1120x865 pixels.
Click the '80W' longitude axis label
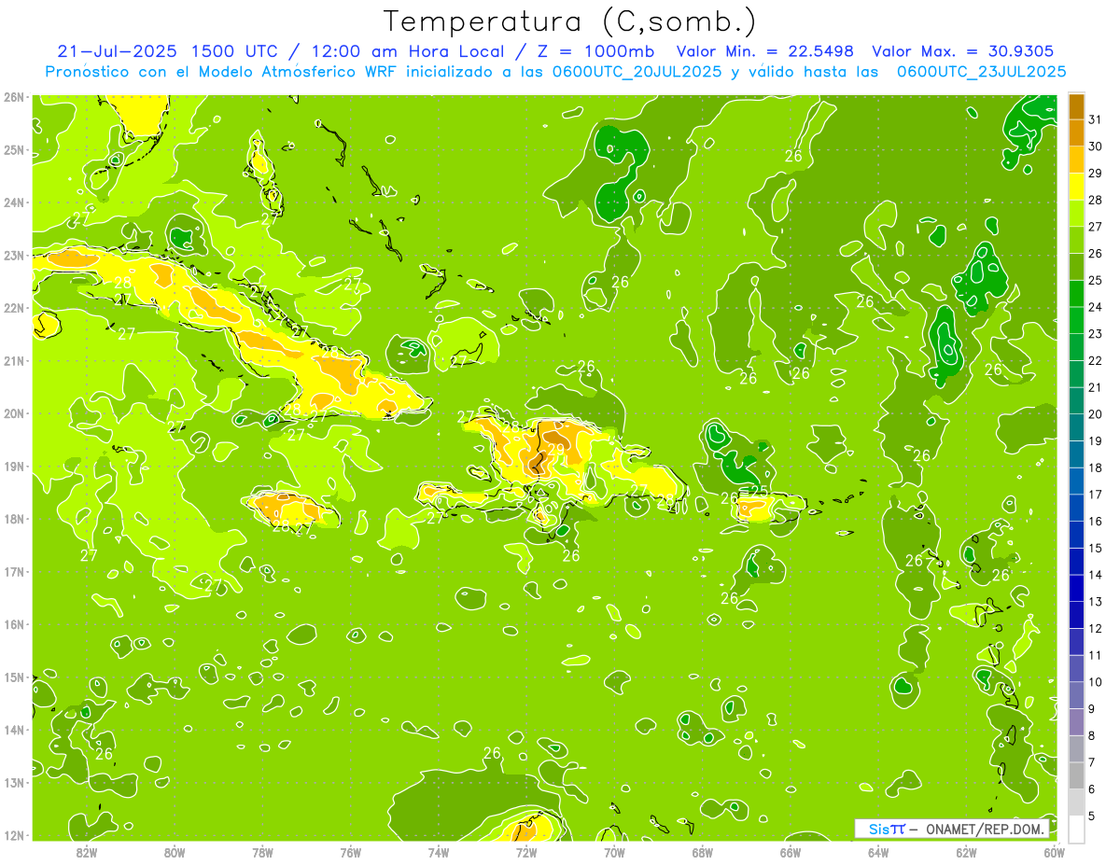[174, 852]
